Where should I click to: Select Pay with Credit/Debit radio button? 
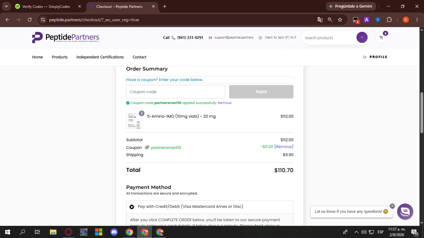(x=132, y=207)
